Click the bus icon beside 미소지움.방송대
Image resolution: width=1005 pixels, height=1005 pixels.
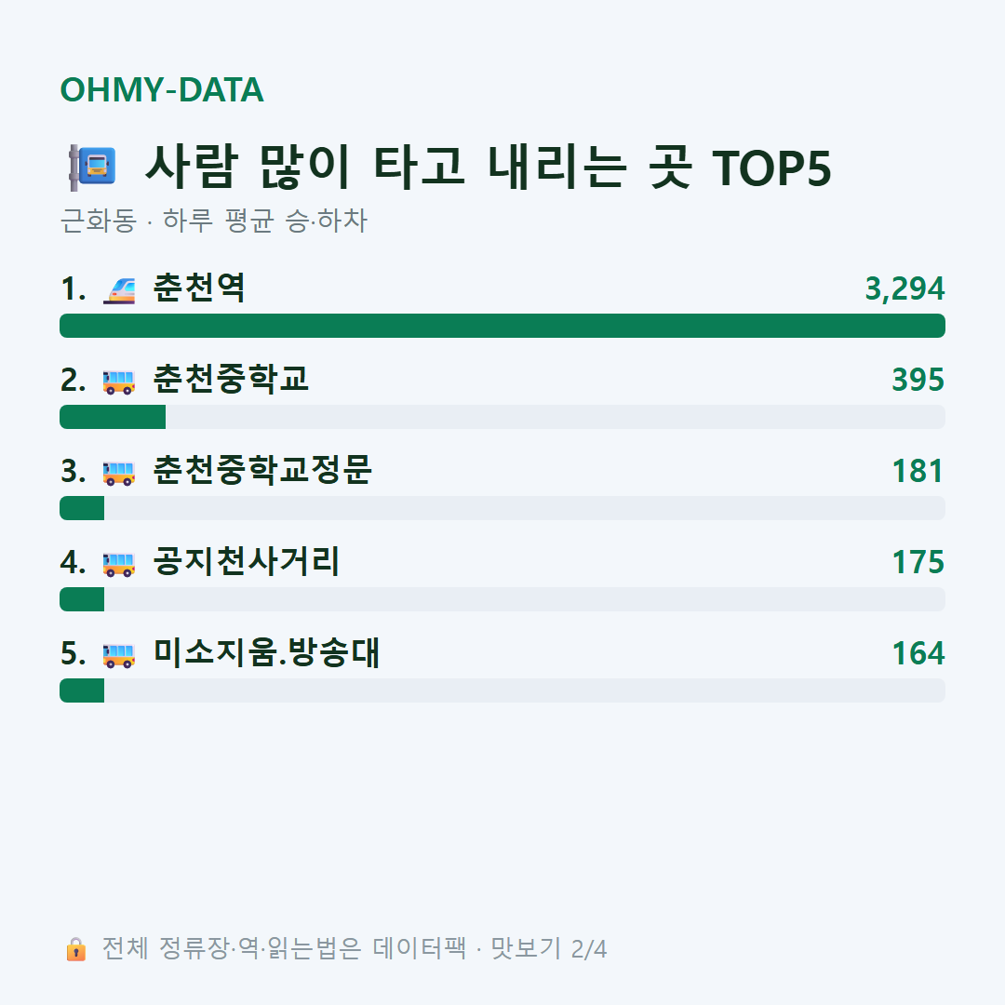click(x=119, y=655)
